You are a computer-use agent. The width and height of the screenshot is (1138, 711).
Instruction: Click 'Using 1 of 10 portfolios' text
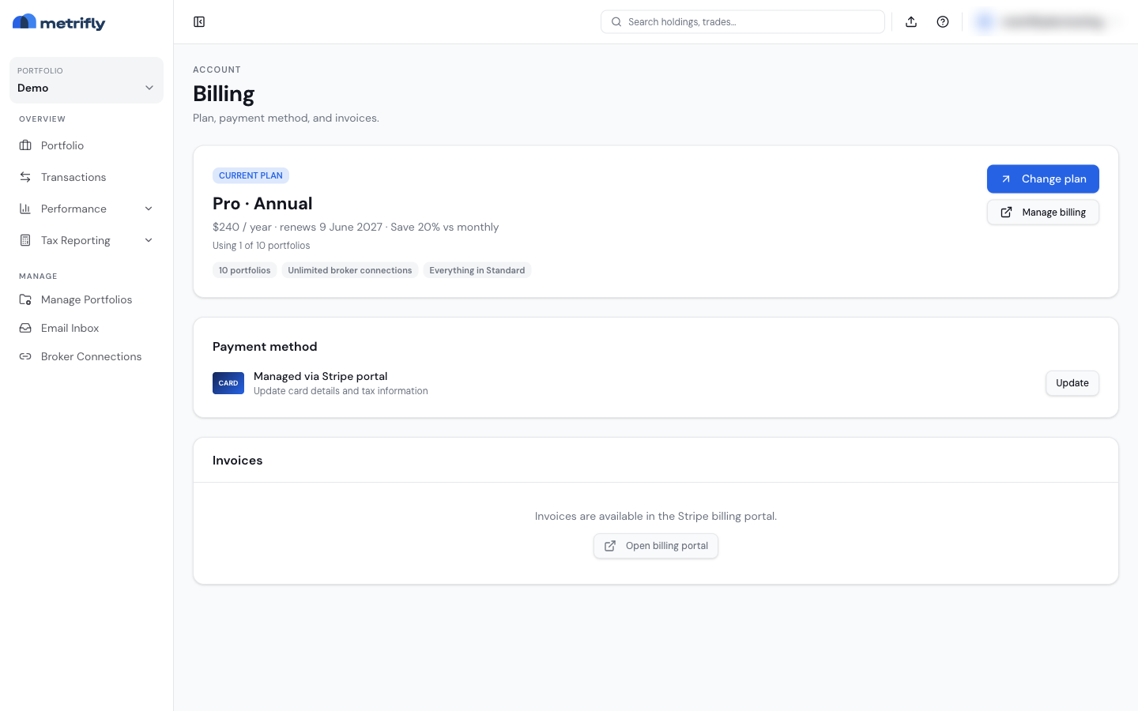(262, 246)
